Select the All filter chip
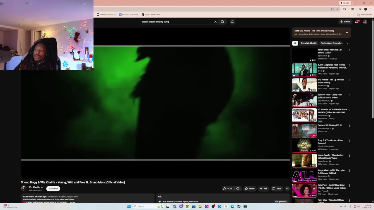Screen dimensions: 374x210 [295, 43]
